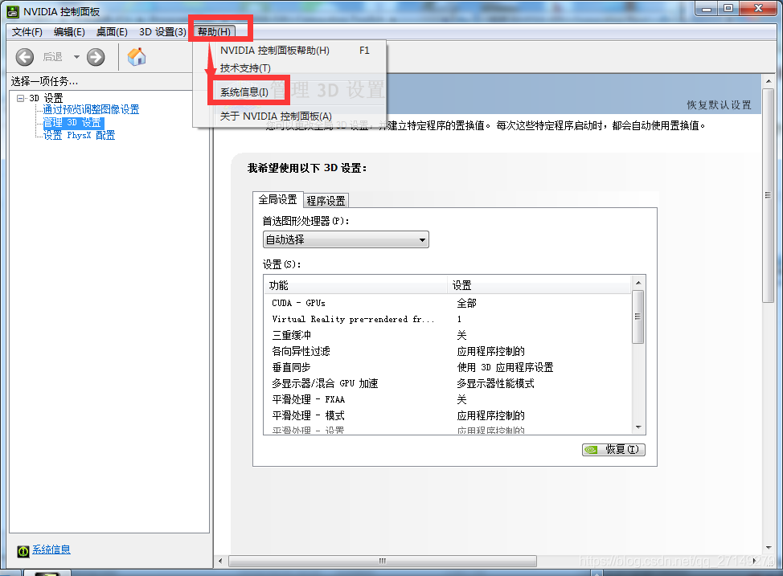Click horizontal scrollbar left arrow
This screenshot has height=576, width=783.
221,561
